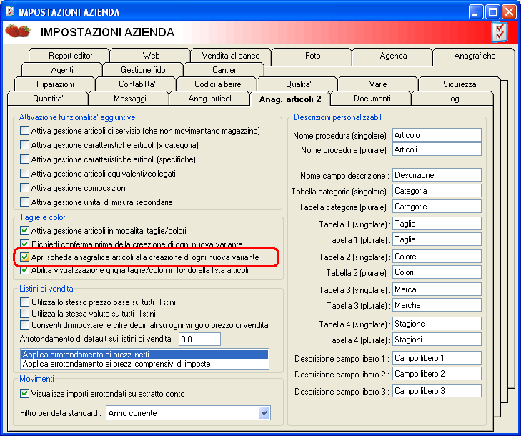Open the Vendita al banco tab
The width and height of the screenshot is (521, 436).
[231, 56]
